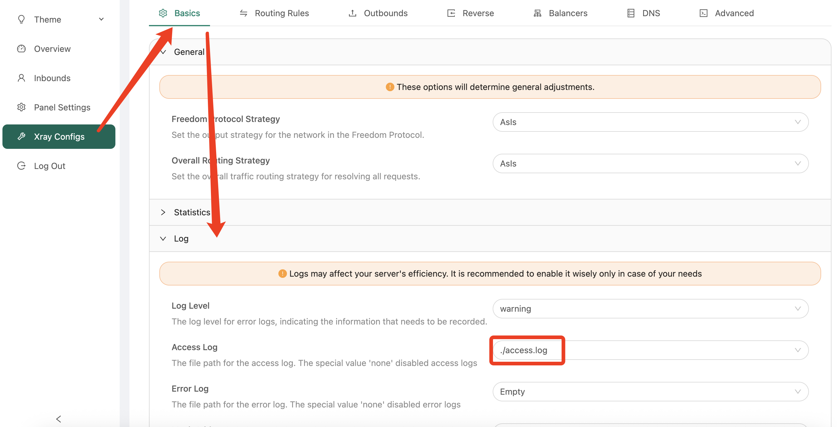Click the Routing Rules swap icon
837x427 pixels.
(x=243, y=13)
